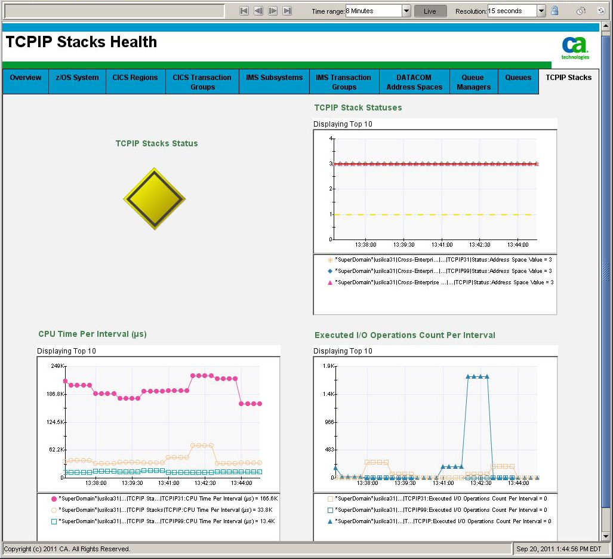Open the Resolution dropdown arrow
The image size is (613, 559).
click(x=541, y=11)
